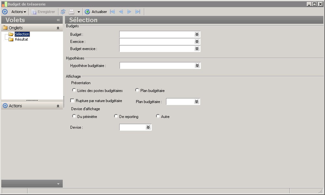
Task: Enable Rupture par nature budgétaire checkbox
Action: click(x=72, y=101)
